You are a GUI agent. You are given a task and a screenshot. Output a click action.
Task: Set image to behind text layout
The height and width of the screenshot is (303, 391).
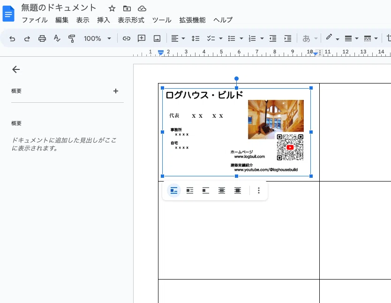point(222,190)
